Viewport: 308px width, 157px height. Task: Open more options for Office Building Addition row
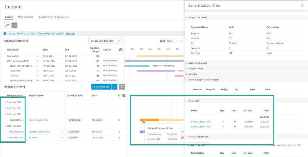tap(38, 61)
